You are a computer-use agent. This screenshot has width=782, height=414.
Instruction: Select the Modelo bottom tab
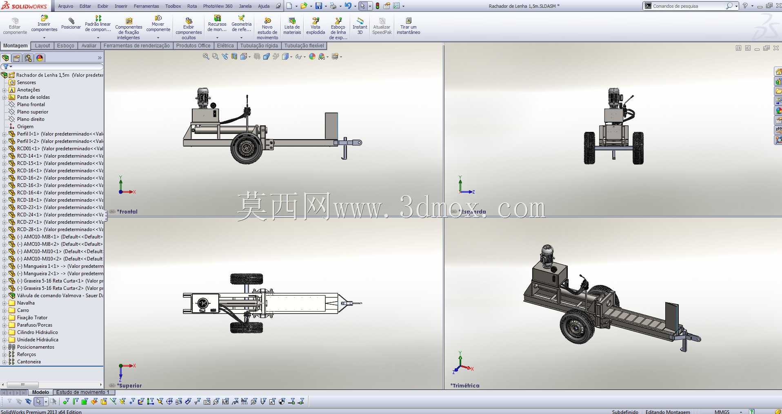pyautogui.click(x=40, y=392)
